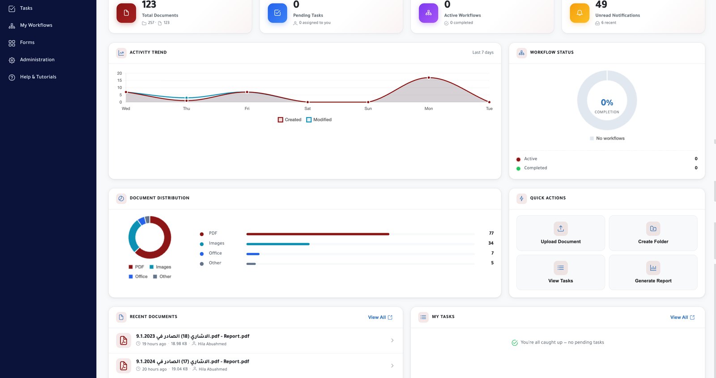
Task: Click View All in Recent Documents
Action: 380,317
